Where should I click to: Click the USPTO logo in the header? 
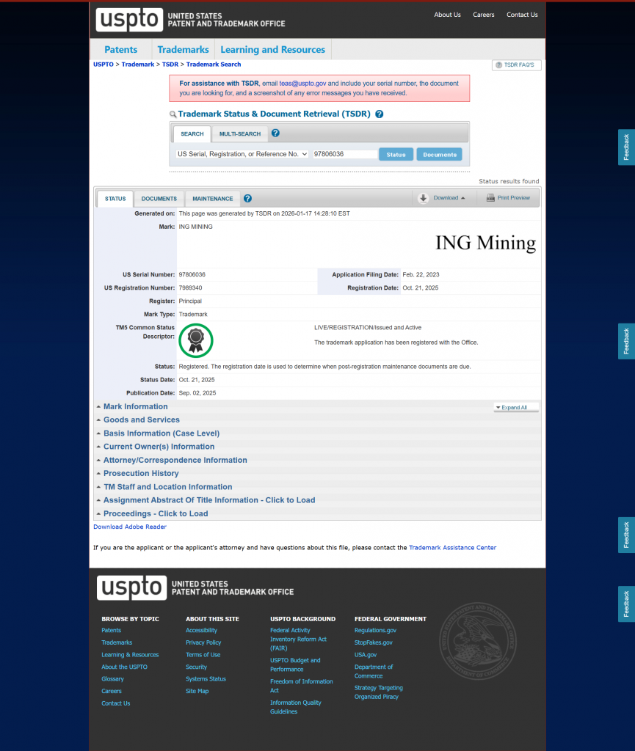(128, 19)
